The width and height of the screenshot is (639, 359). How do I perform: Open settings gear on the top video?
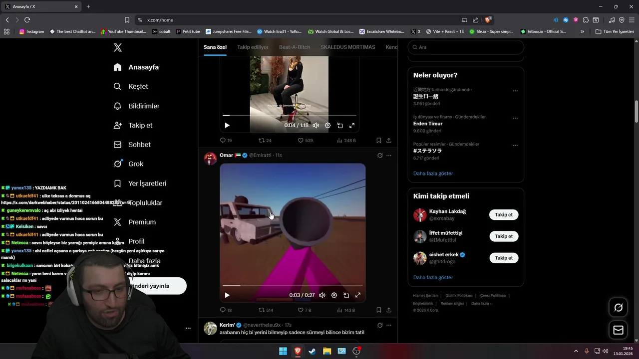click(x=327, y=125)
